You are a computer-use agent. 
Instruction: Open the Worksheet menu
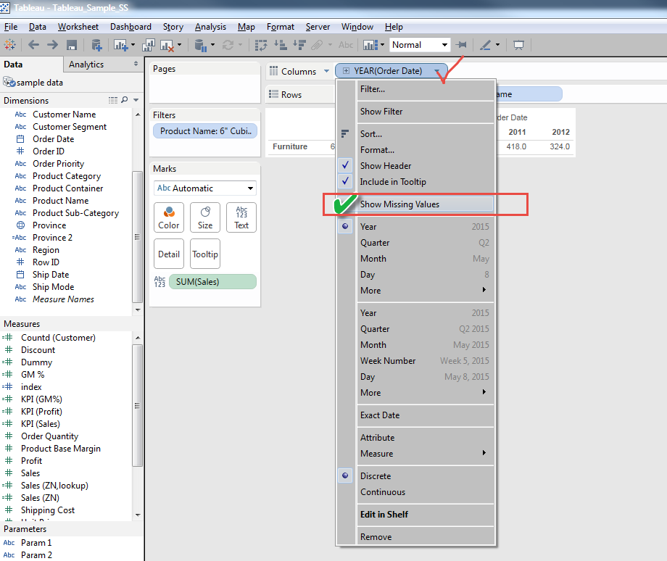tap(78, 27)
